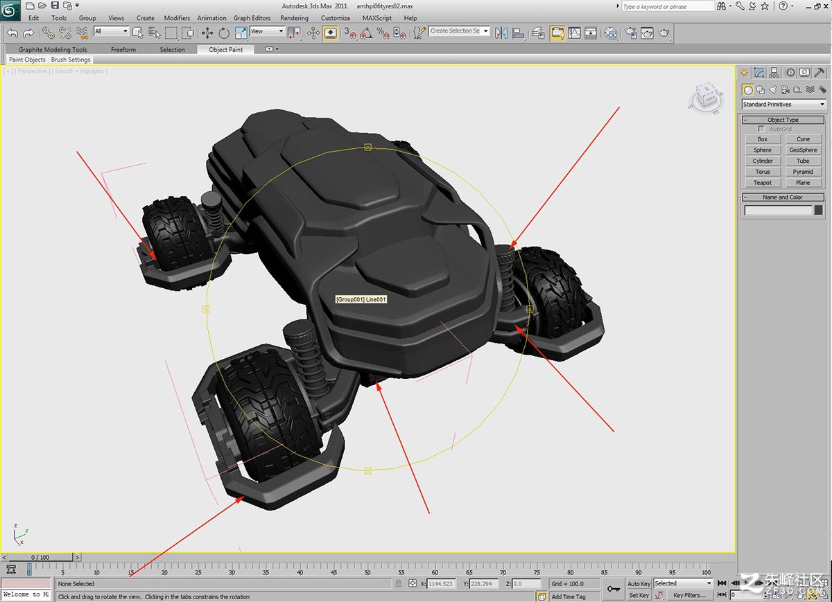The width and height of the screenshot is (832, 602).
Task: Collapse the Name and Color rollout
Action: 783,197
